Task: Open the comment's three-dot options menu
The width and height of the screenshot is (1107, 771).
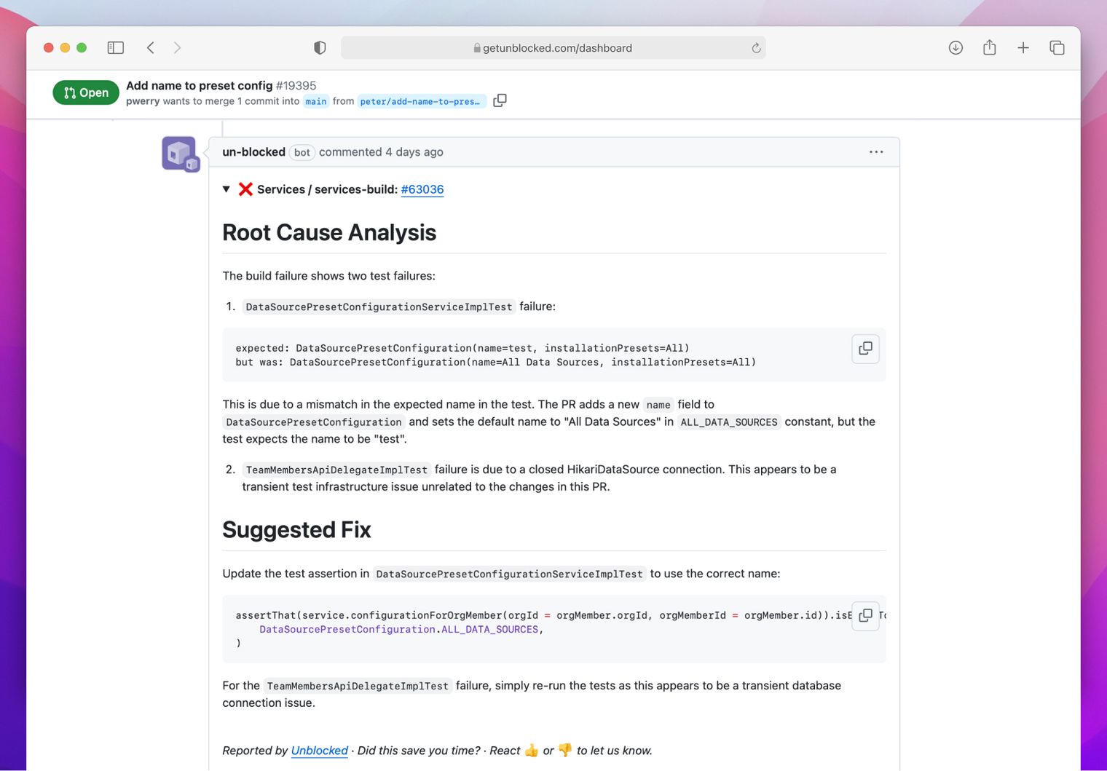Action: (876, 152)
